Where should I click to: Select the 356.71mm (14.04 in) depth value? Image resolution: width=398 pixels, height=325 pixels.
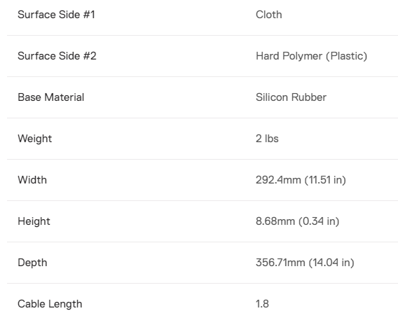coord(305,263)
